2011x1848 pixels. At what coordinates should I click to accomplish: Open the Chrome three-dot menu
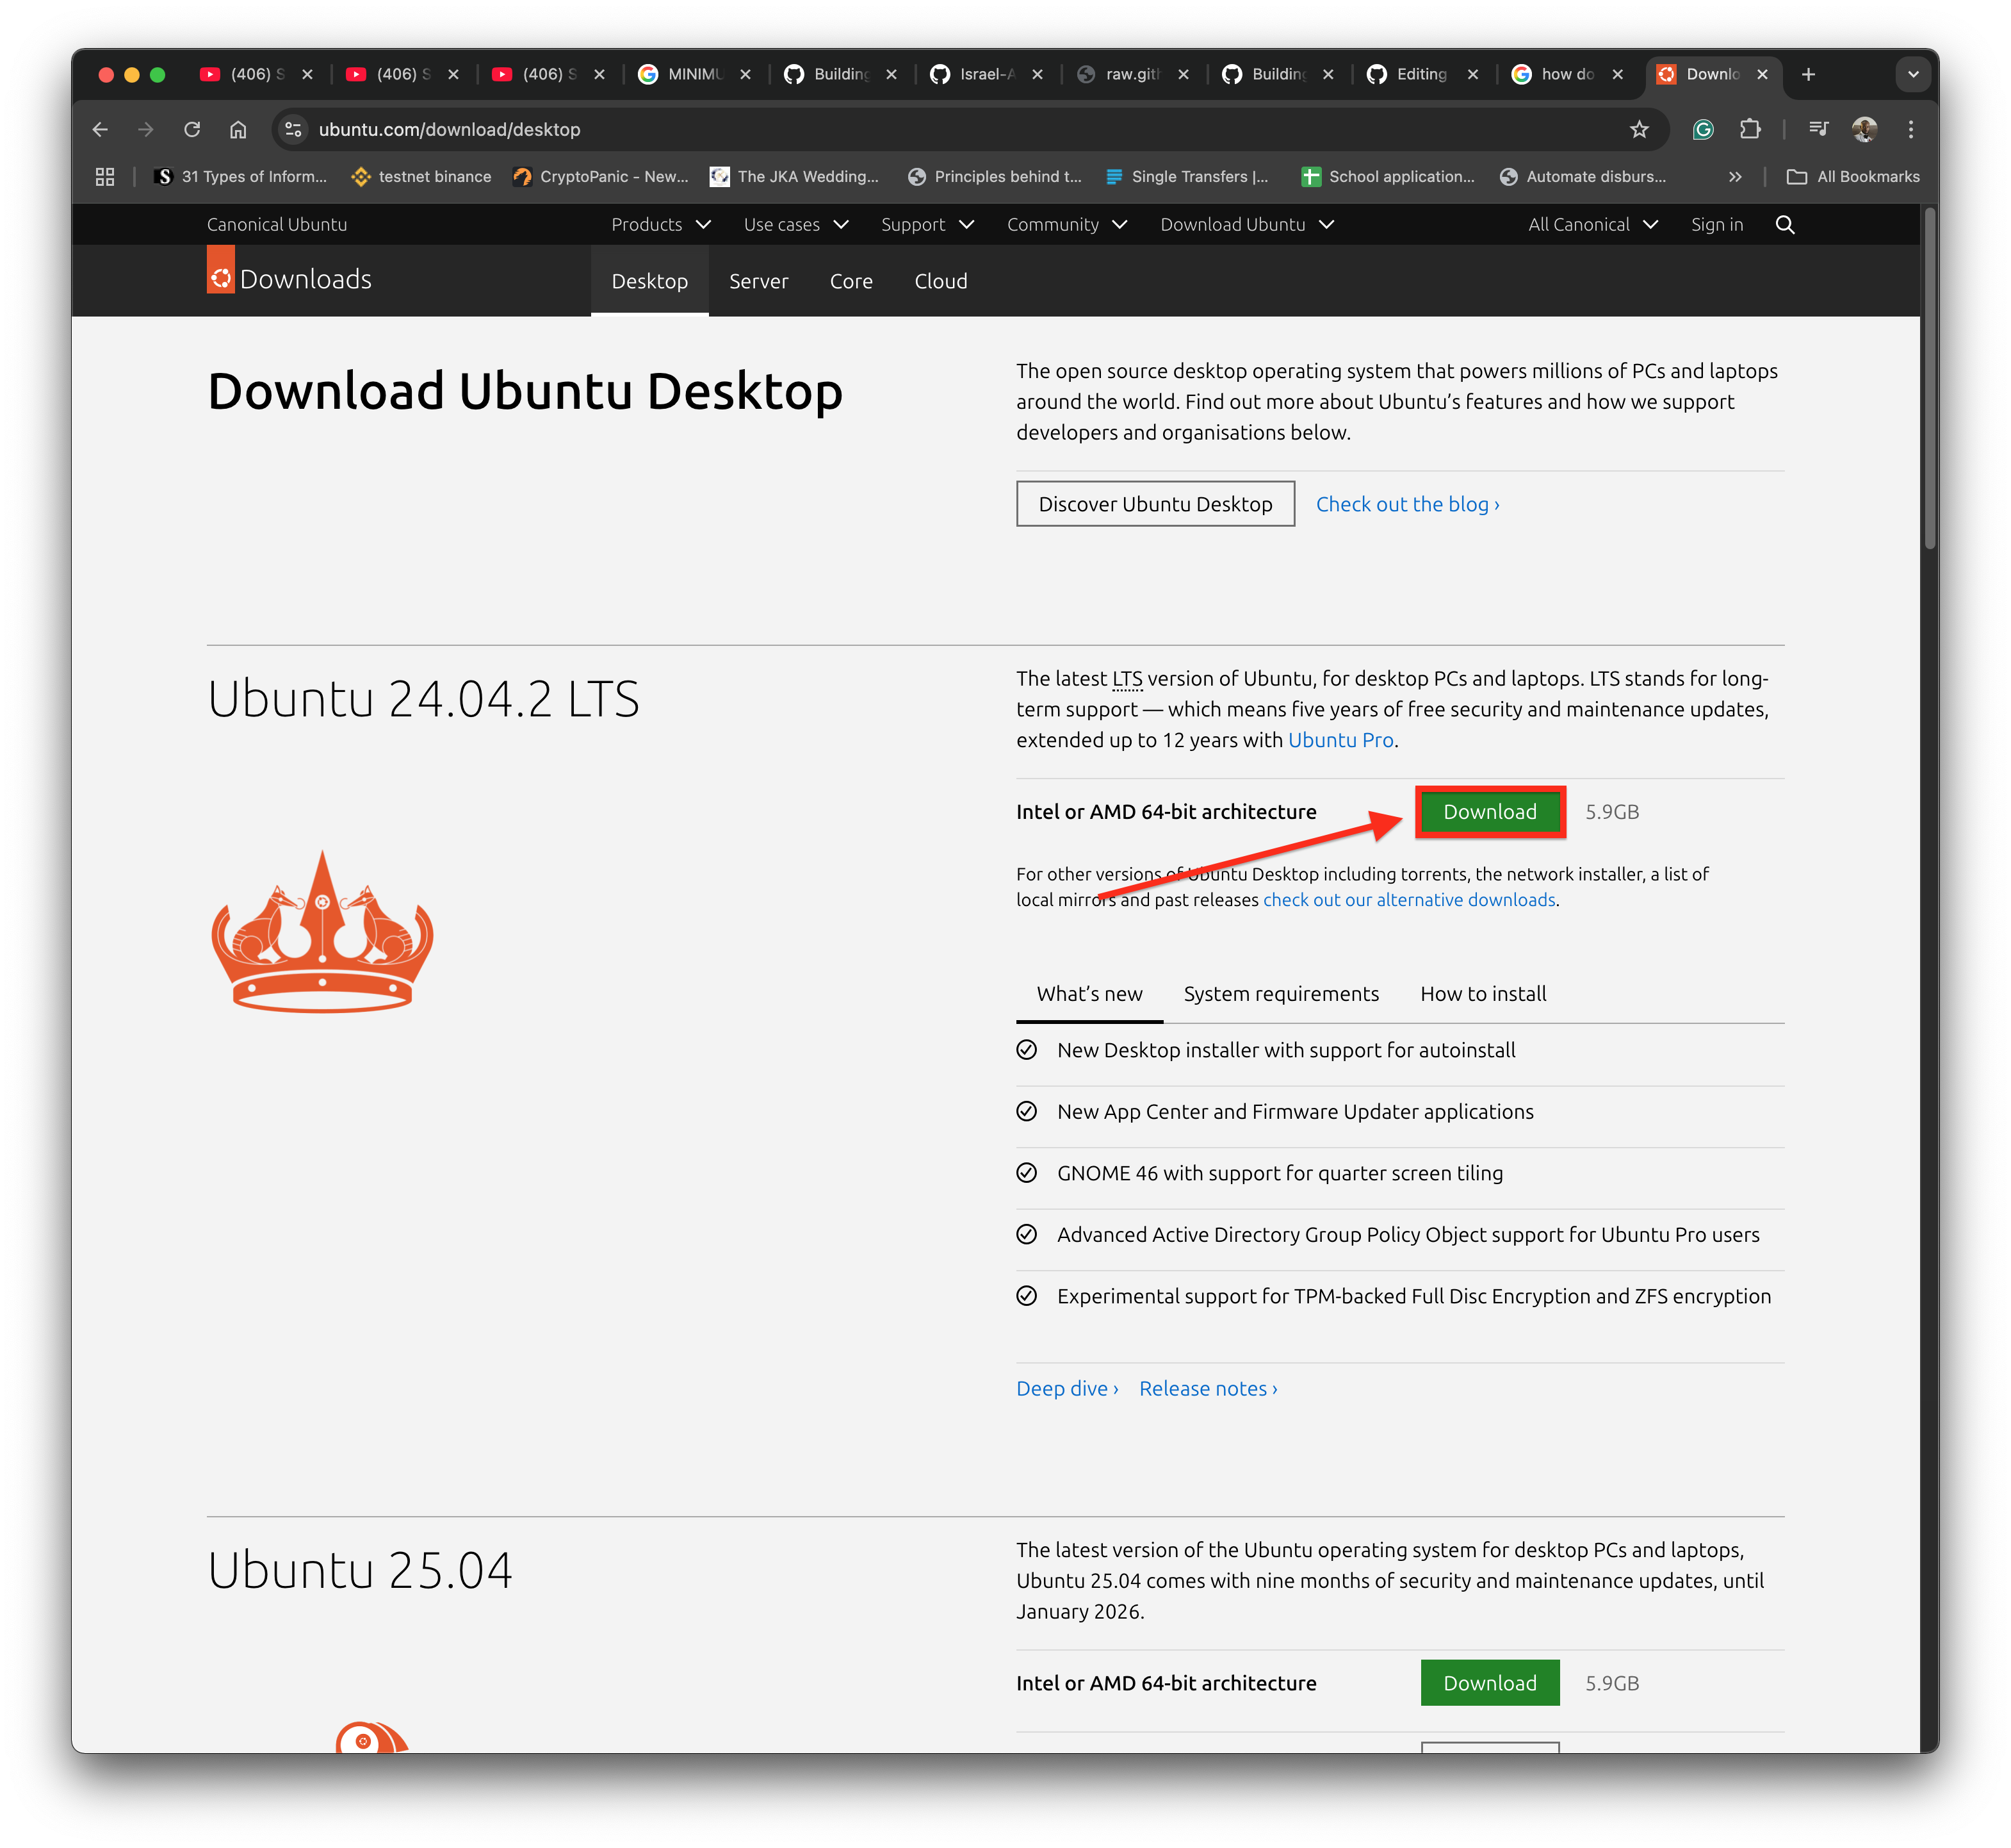[1910, 129]
